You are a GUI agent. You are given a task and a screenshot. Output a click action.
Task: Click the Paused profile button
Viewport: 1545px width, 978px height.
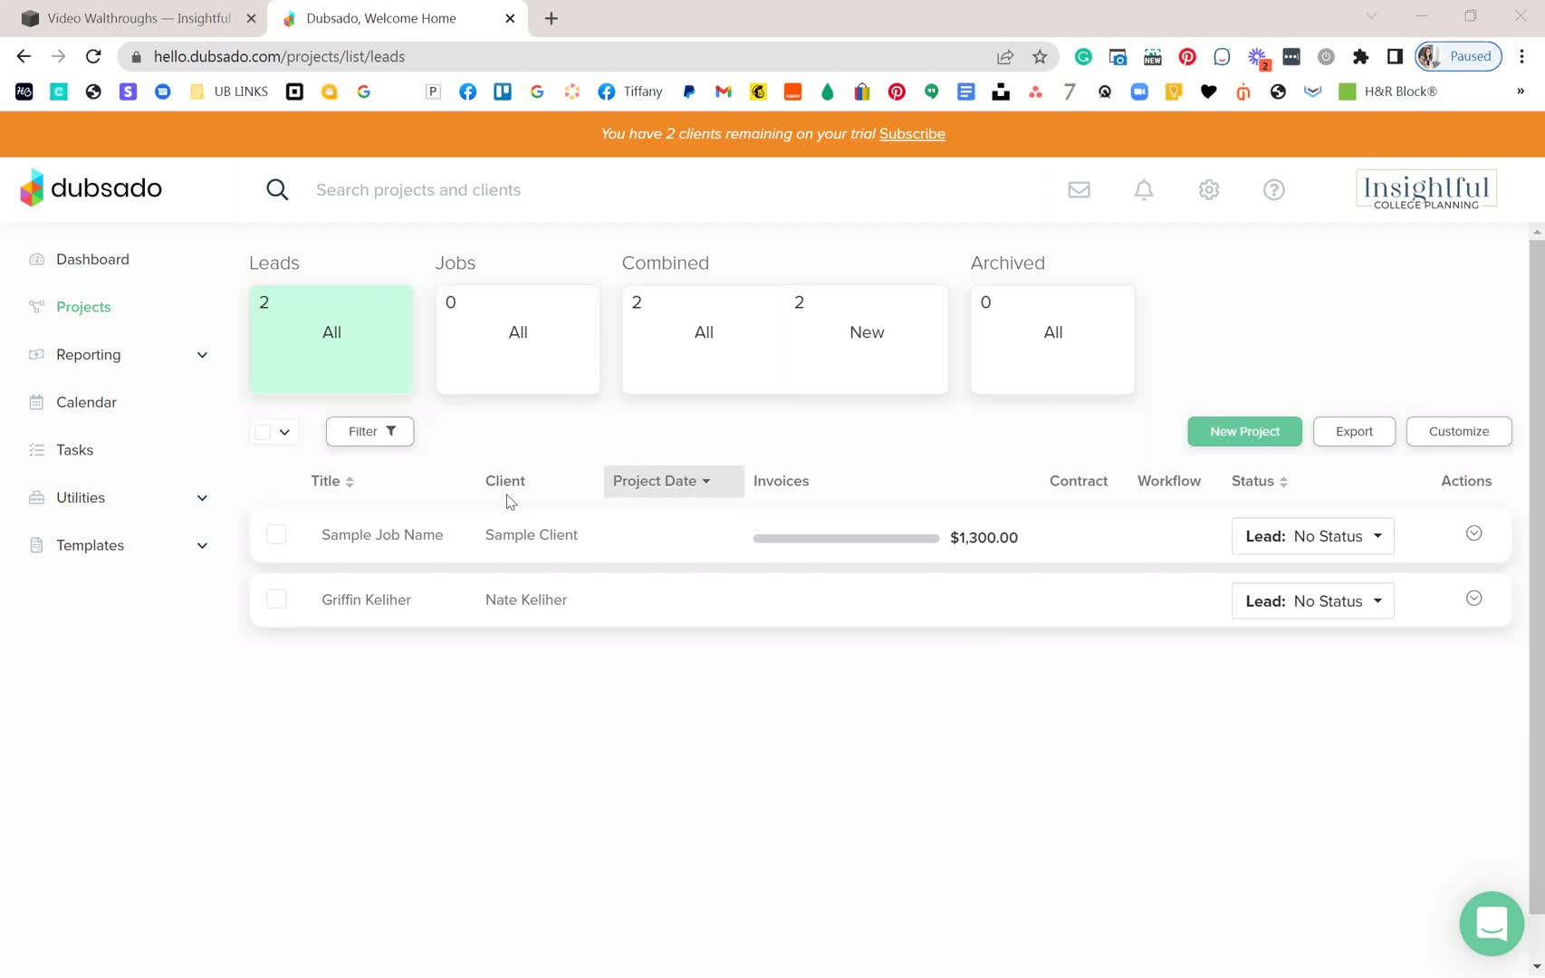pyautogui.click(x=1459, y=56)
